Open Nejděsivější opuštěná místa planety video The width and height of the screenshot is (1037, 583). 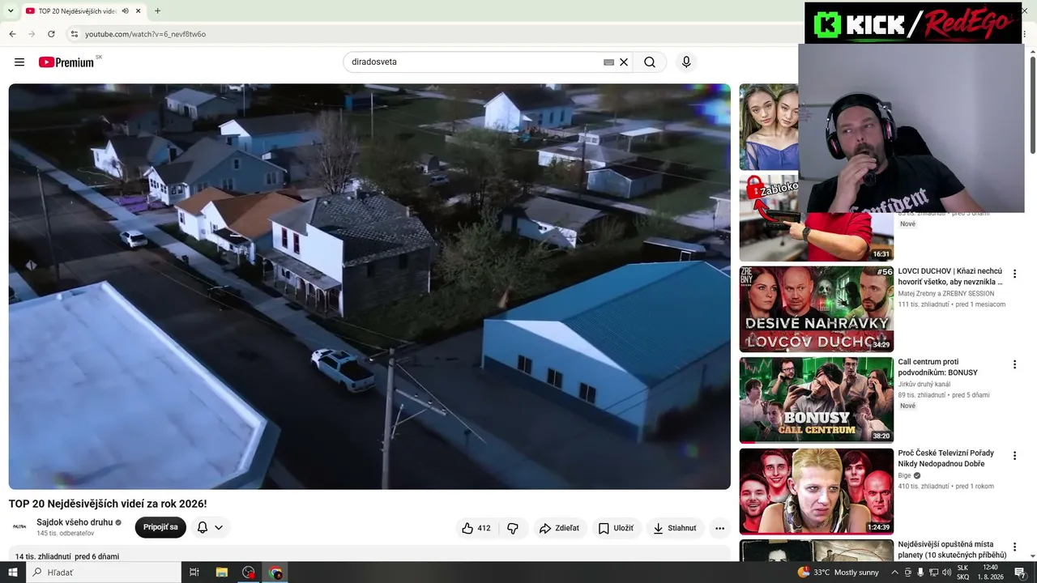952,550
